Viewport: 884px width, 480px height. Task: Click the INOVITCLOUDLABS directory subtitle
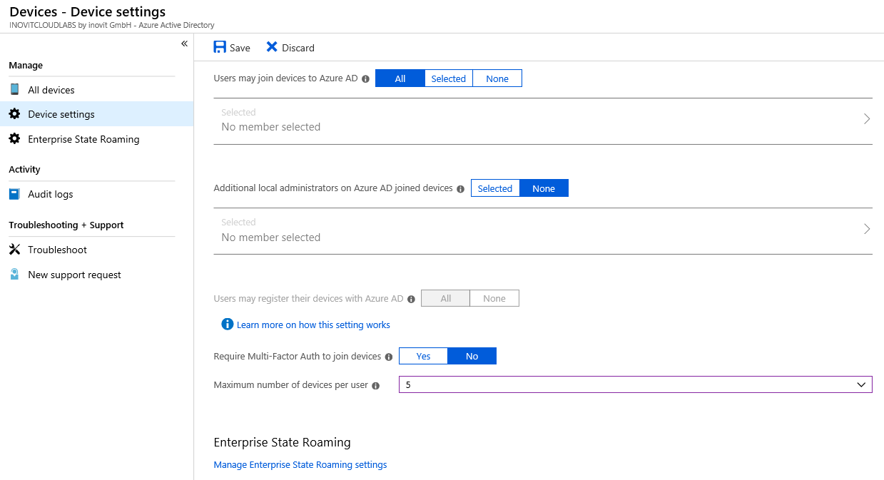point(112,25)
